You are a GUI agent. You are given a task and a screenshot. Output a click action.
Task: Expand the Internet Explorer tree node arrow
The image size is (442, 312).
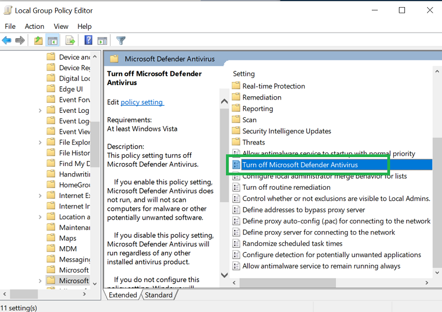[x=40, y=195]
